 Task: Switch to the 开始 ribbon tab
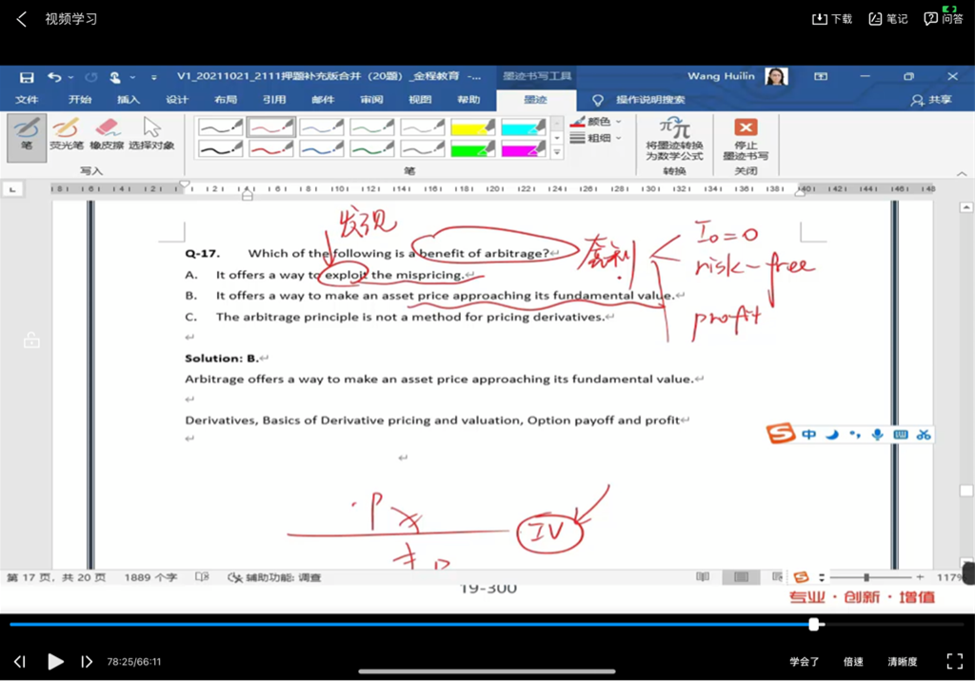click(x=80, y=100)
